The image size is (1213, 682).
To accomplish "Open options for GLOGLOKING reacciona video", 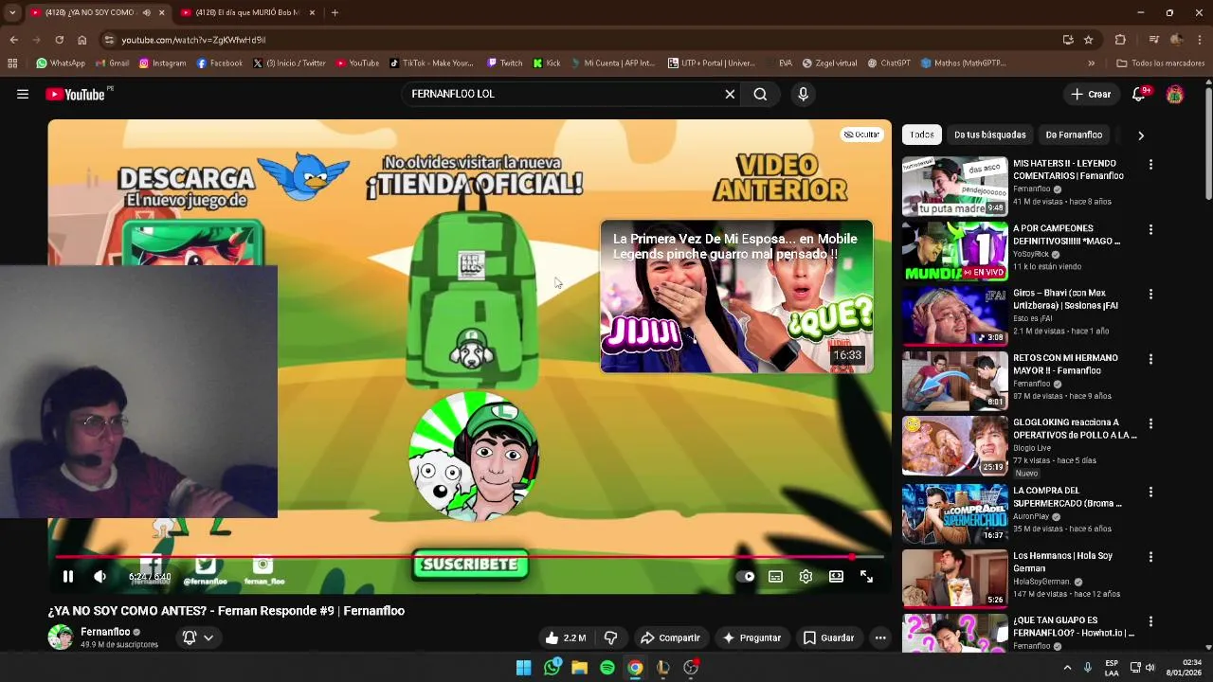I will click(x=1150, y=423).
